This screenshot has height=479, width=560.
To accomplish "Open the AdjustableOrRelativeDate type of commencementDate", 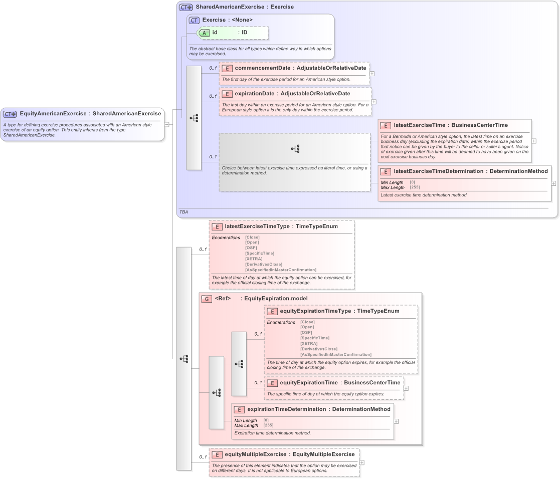I will pyautogui.click(x=331, y=68).
